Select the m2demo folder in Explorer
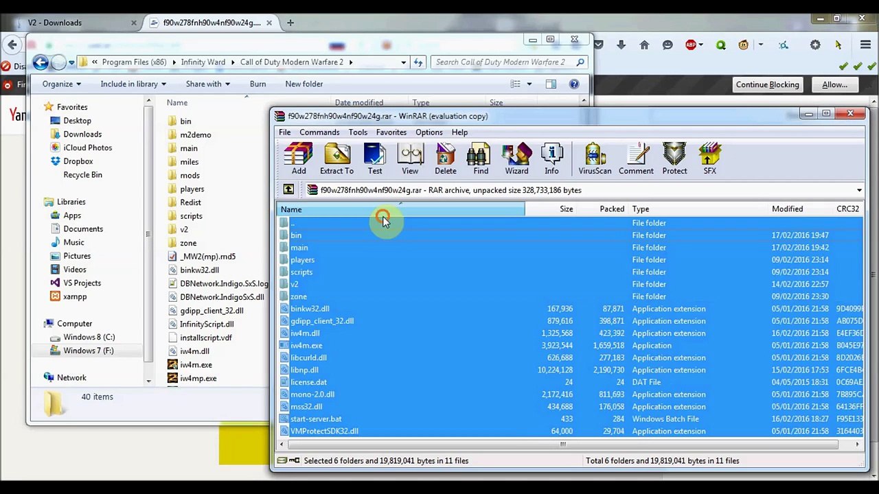This screenshot has height=494, width=879. [x=196, y=135]
